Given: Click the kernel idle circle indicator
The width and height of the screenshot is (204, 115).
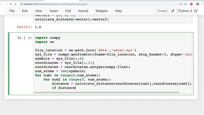Looking at the screenshot, I should [196, 11].
